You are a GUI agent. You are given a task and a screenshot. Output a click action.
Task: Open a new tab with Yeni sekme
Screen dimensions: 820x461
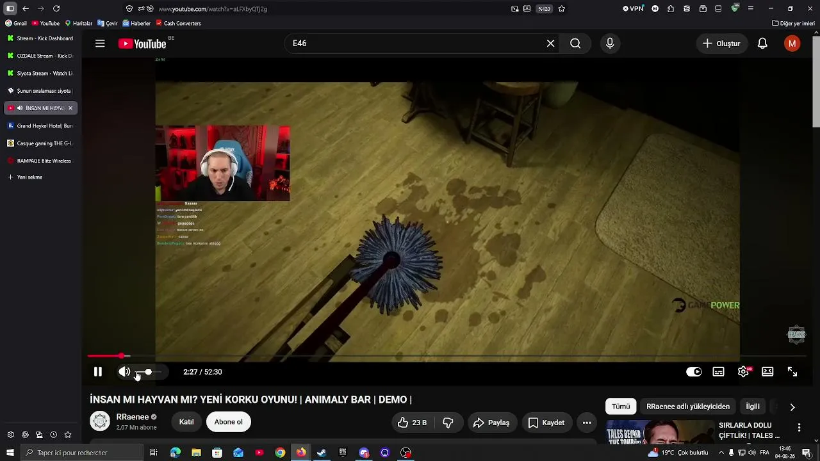[x=25, y=177]
